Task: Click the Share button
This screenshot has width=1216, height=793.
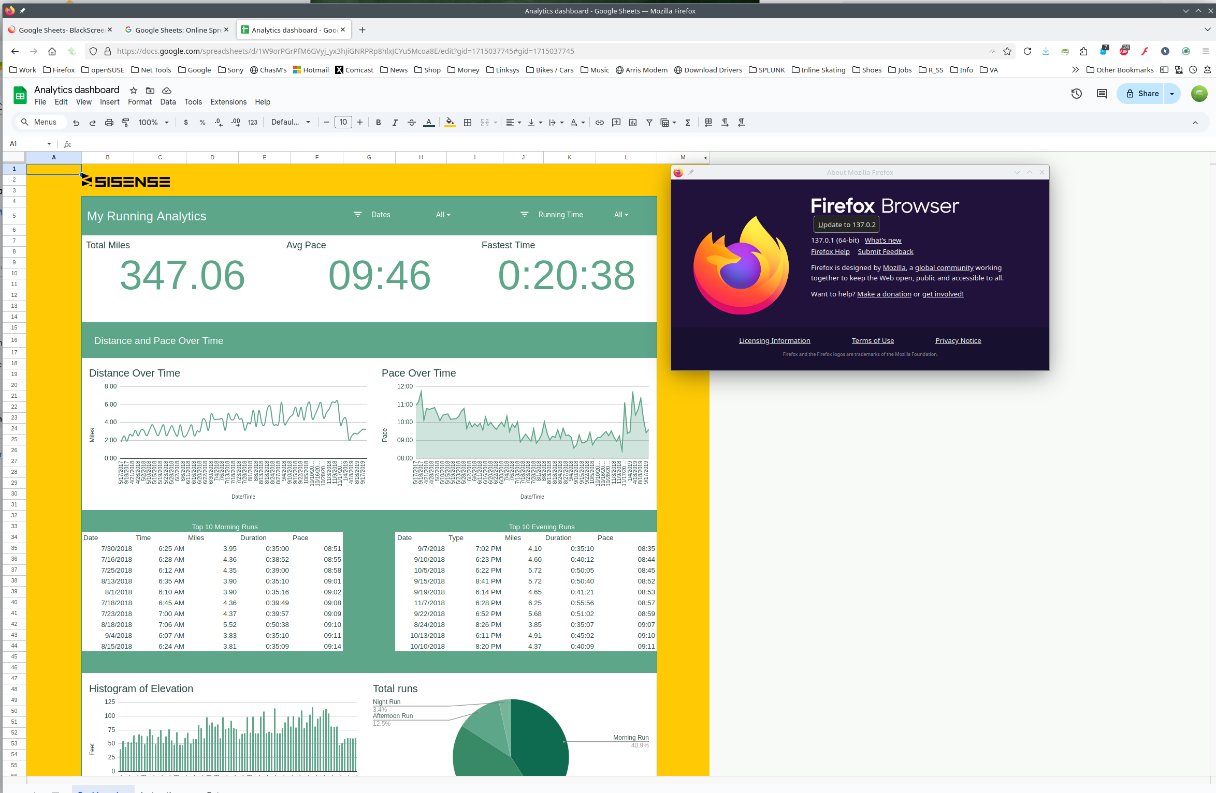Action: (x=1142, y=94)
